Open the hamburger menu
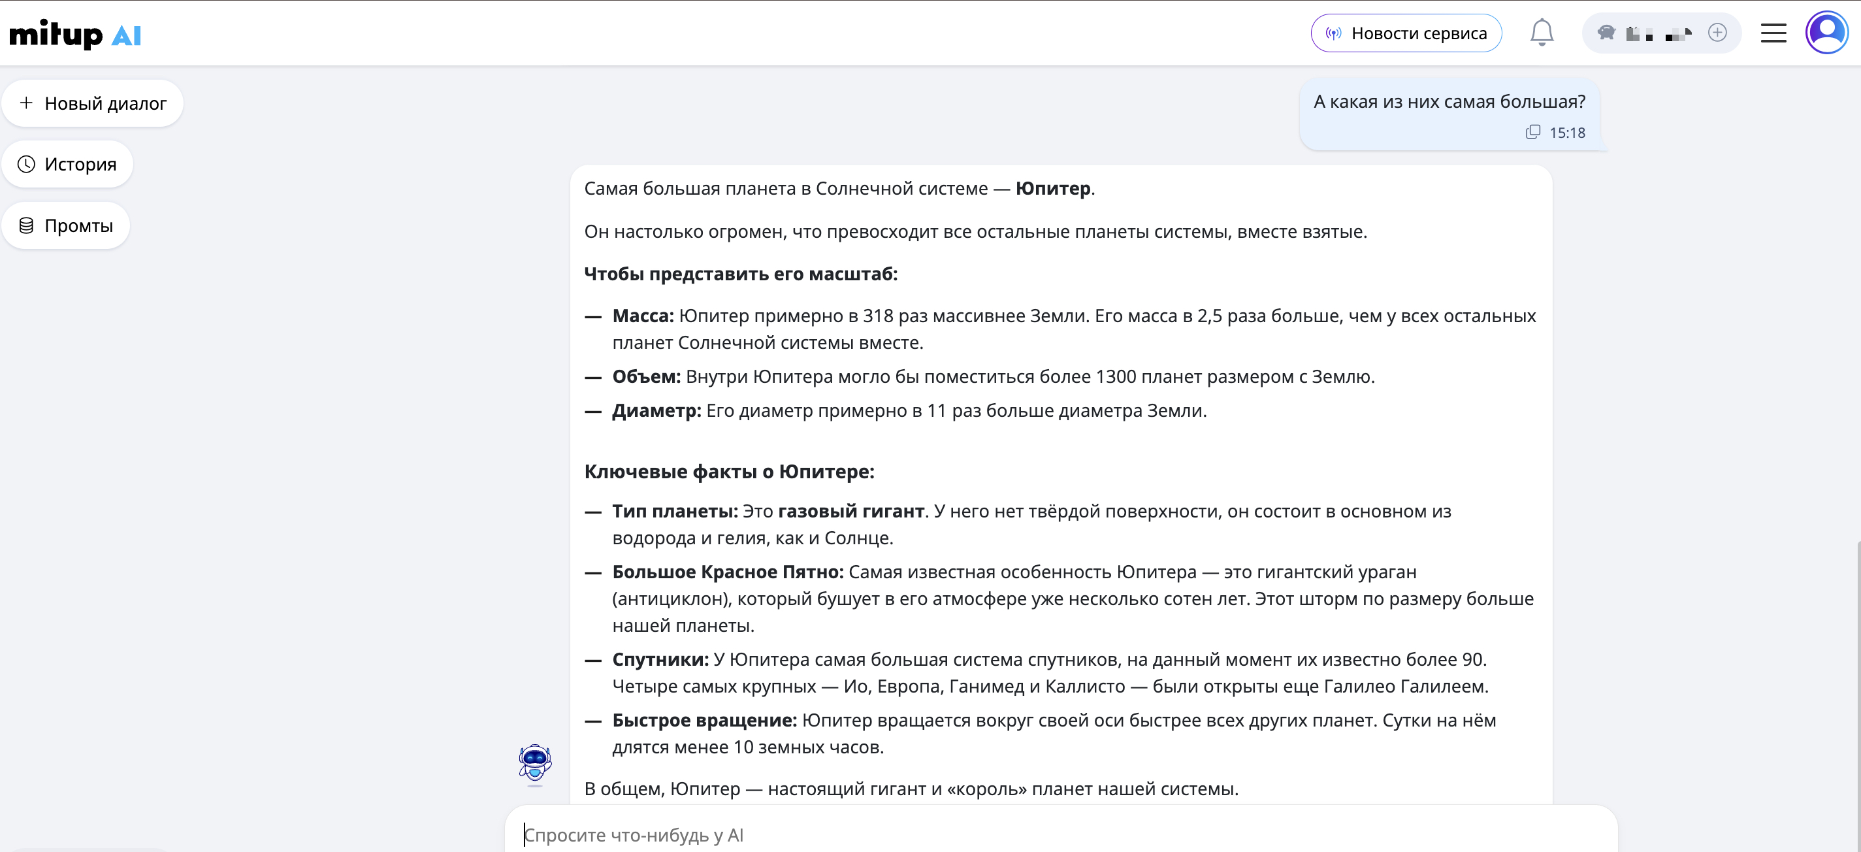The height and width of the screenshot is (852, 1861). (1773, 33)
